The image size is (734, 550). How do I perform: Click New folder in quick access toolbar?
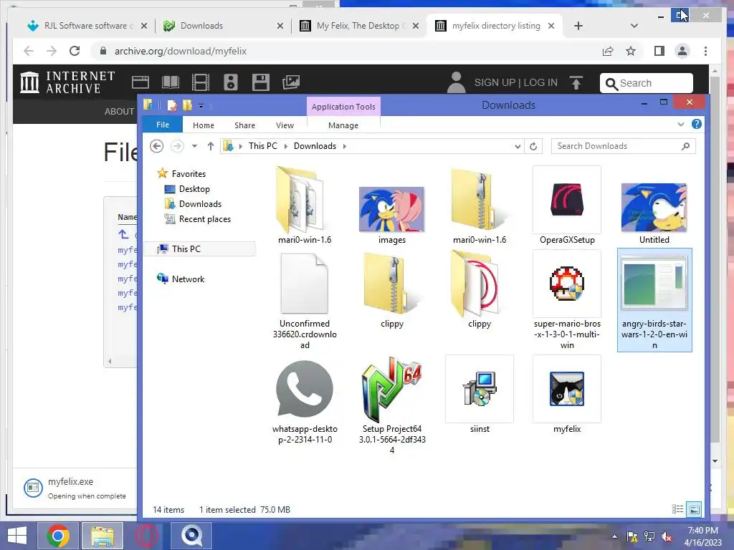click(x=187, y=105)
